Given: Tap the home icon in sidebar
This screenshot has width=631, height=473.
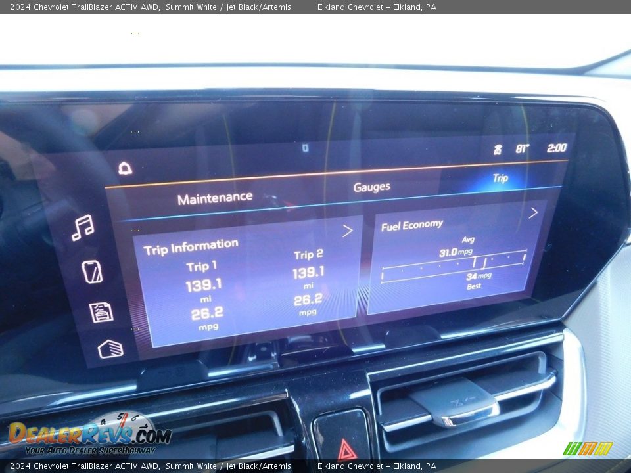Looking at the screenshot, I should [x=110, y=349].
